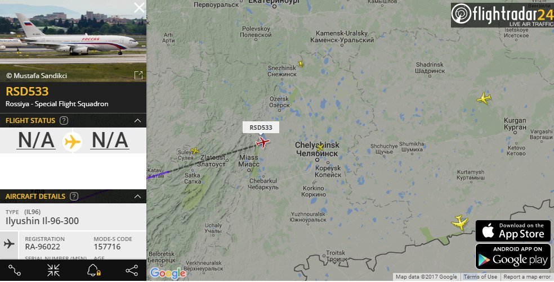Click the share icon in bottom bar
Viewport: 554px width, 282px height.
[x=132, y=270]
